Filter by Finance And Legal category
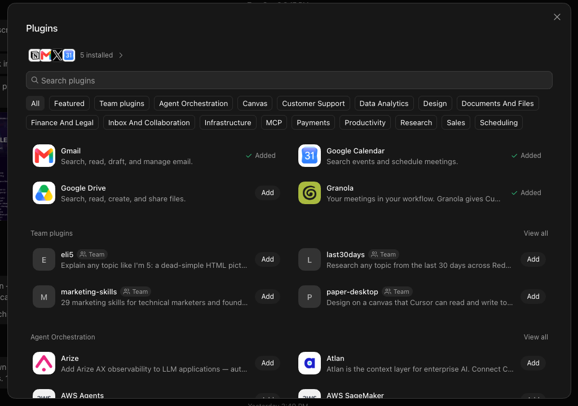The height and width of the screenshot is (406, 578). pyautogui.click(x=62, y=123)
